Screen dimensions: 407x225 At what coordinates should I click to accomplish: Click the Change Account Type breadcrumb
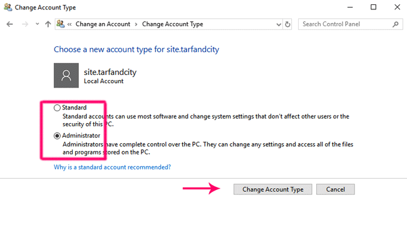click(x=172, y=24)
